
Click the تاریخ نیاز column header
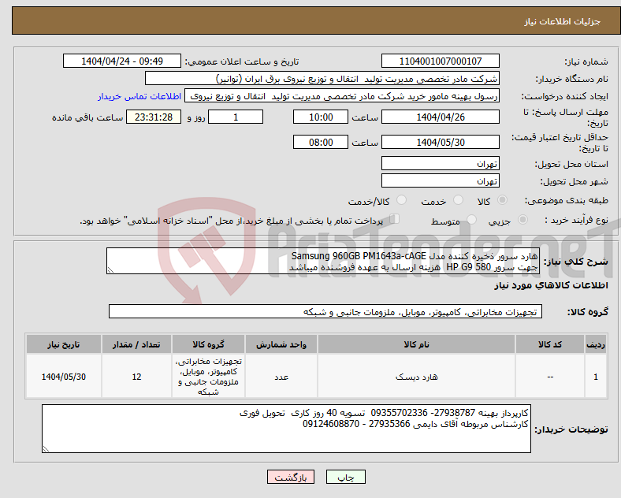64,344
